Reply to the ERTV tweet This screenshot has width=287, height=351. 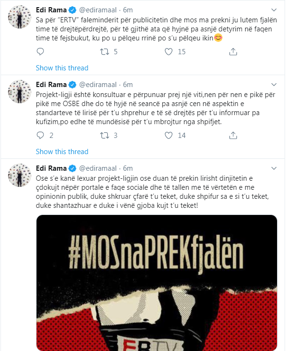point(40,52)
